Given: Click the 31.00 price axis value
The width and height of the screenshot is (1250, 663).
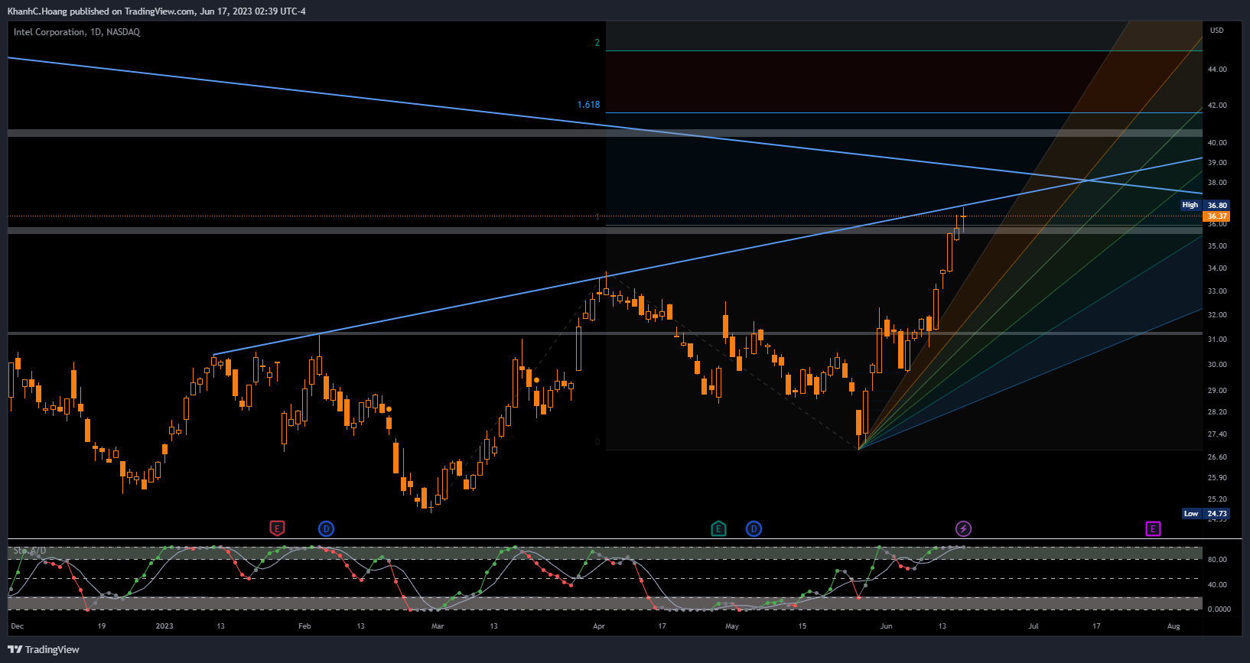Looking at the screenshot, I should pyautogui.click(x=1217, y=340).
